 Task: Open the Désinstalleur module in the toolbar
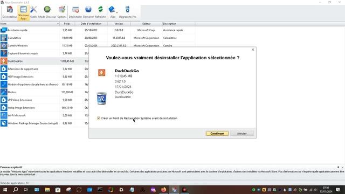click(10, 12)
